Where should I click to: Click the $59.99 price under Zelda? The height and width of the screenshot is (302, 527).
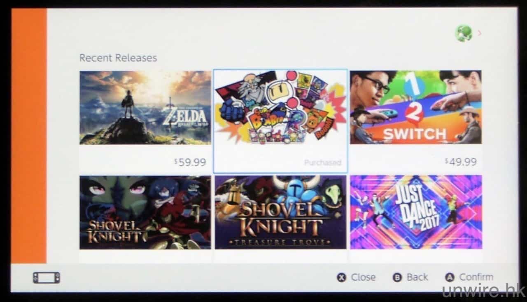(190, 162)
